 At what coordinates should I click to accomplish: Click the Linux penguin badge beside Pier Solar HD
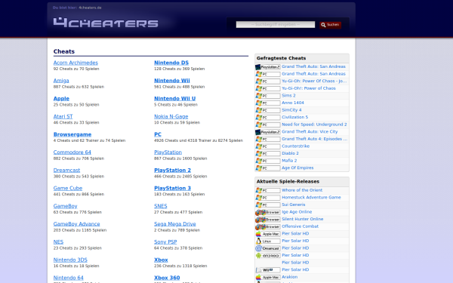(268, 241)
